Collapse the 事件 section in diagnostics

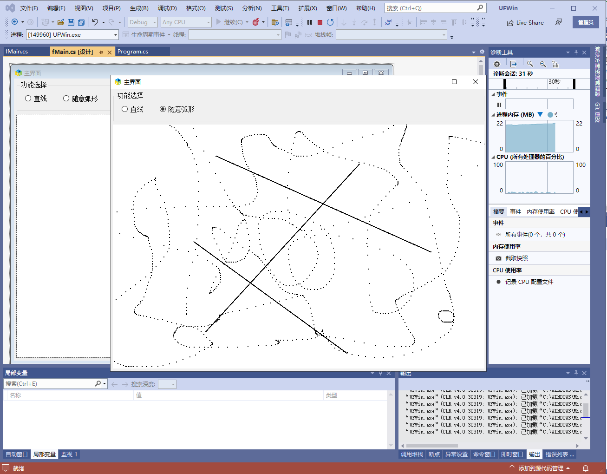click(493, 94)
